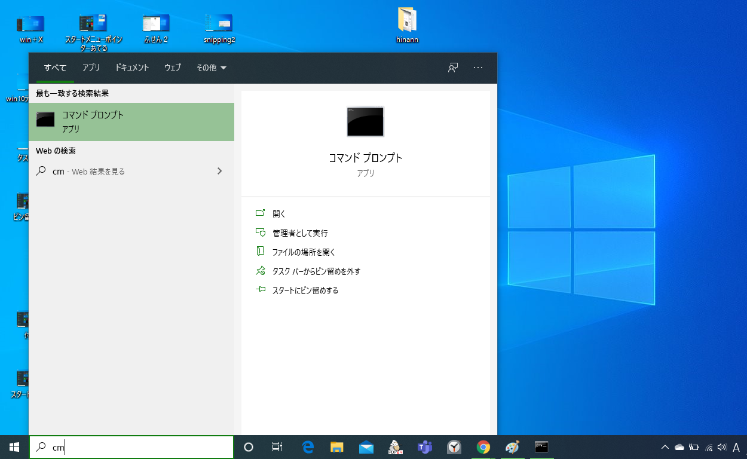This screenshot has height=459, width=747.
Task: Switch to the ウェブ search tab
Action: click(x=173, y=68)
